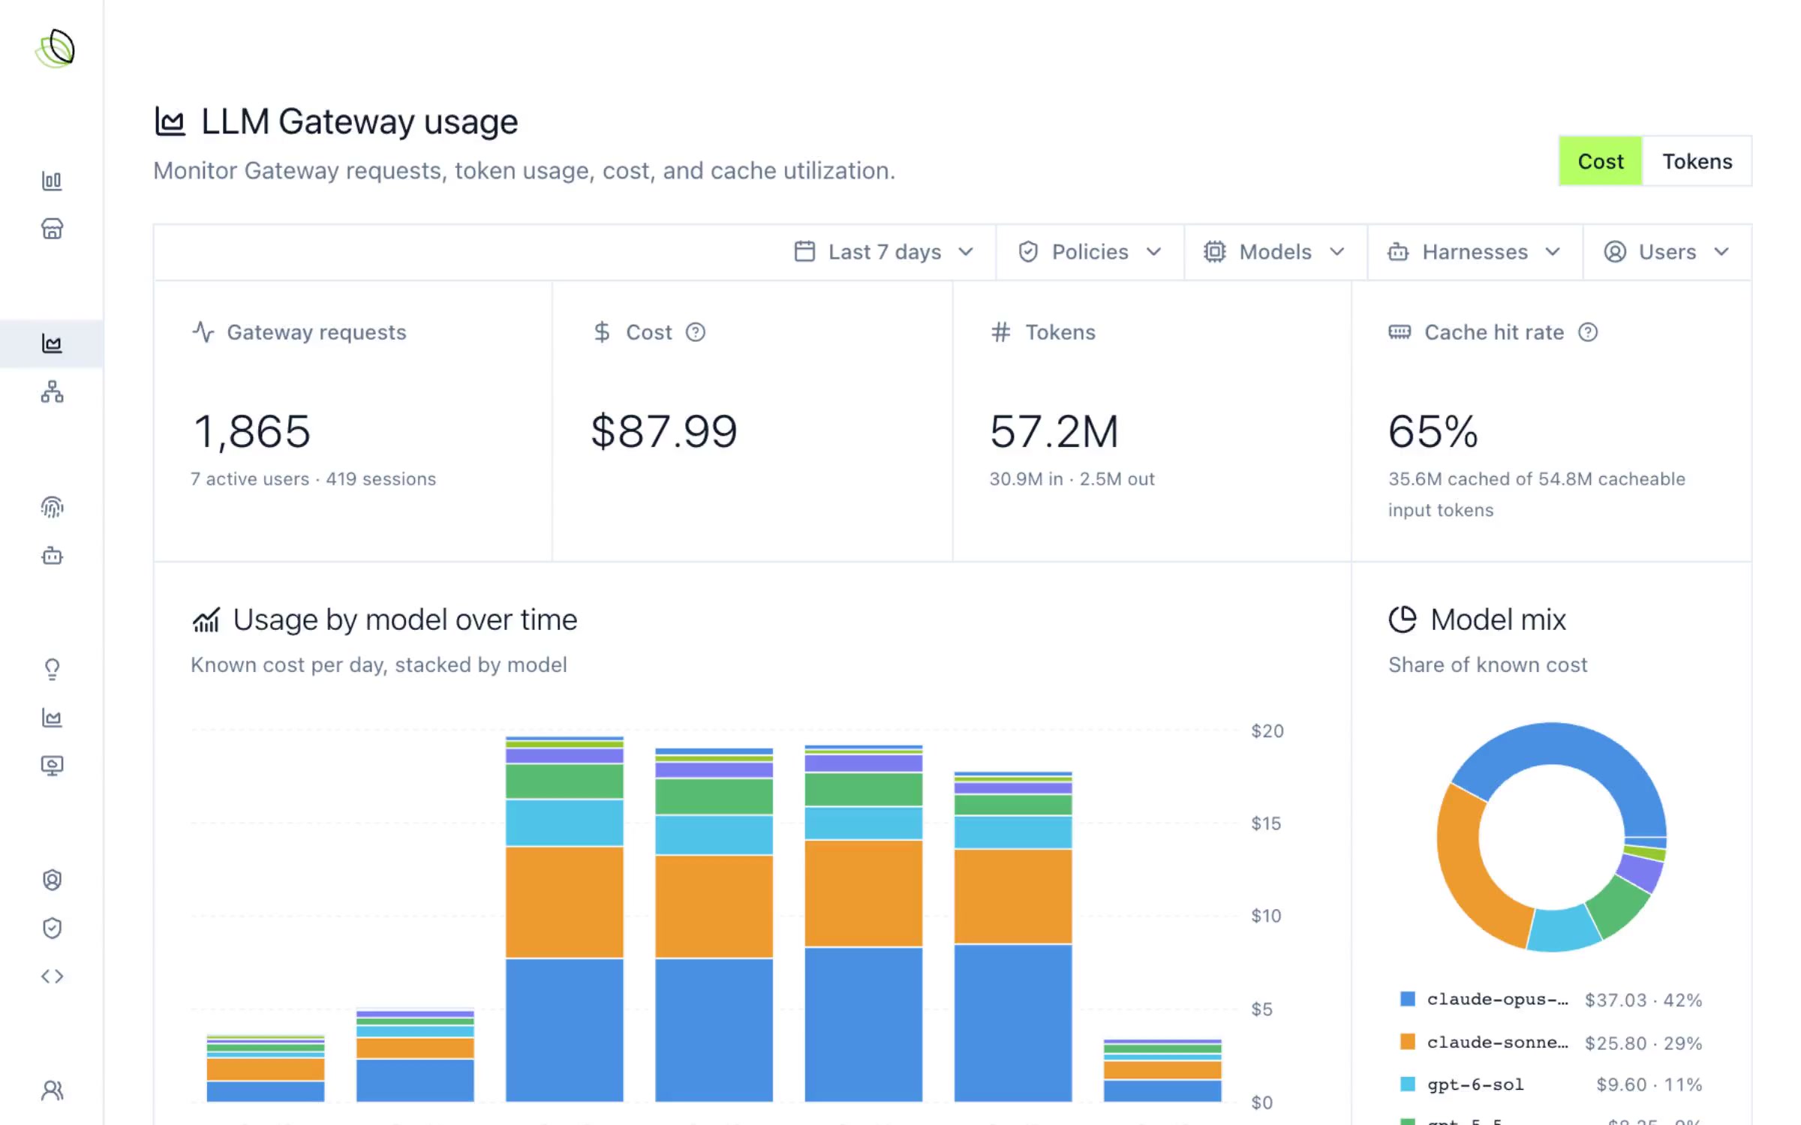Click the green leaf logo icon
The image size is (1801, 1125).
coord(56,49)
